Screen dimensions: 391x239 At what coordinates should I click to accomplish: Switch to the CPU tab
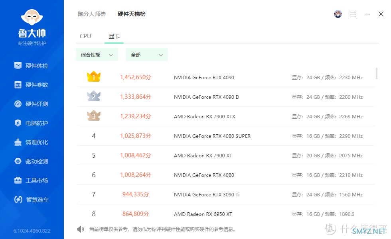tap(85, 36)
